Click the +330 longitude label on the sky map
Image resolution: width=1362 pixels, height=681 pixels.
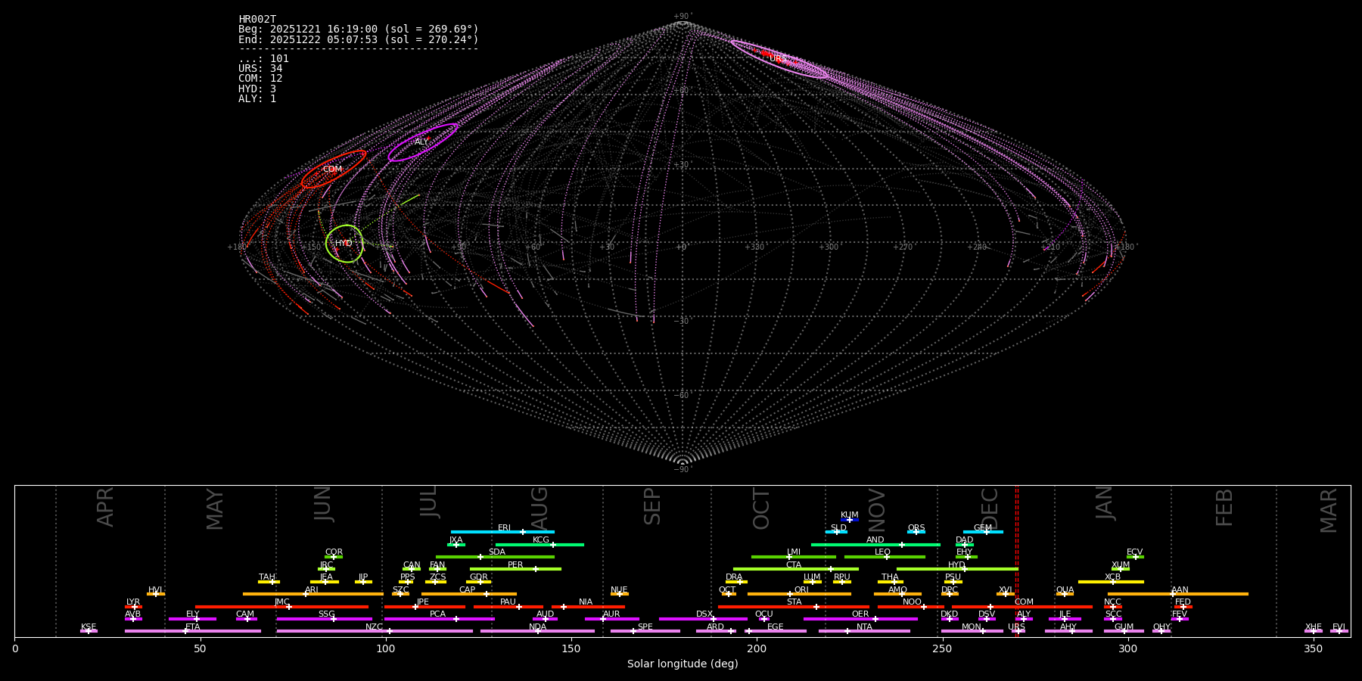[754, 247]
